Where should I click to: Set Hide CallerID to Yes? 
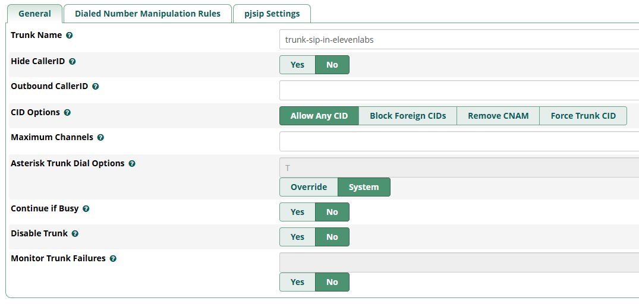coord(297,65)
